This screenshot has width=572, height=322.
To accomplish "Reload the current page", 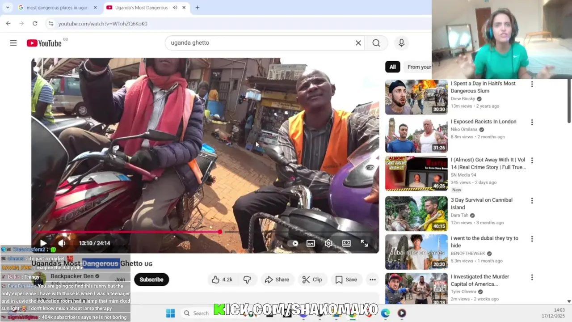I will pyautogui.click(x=35, y=23).
